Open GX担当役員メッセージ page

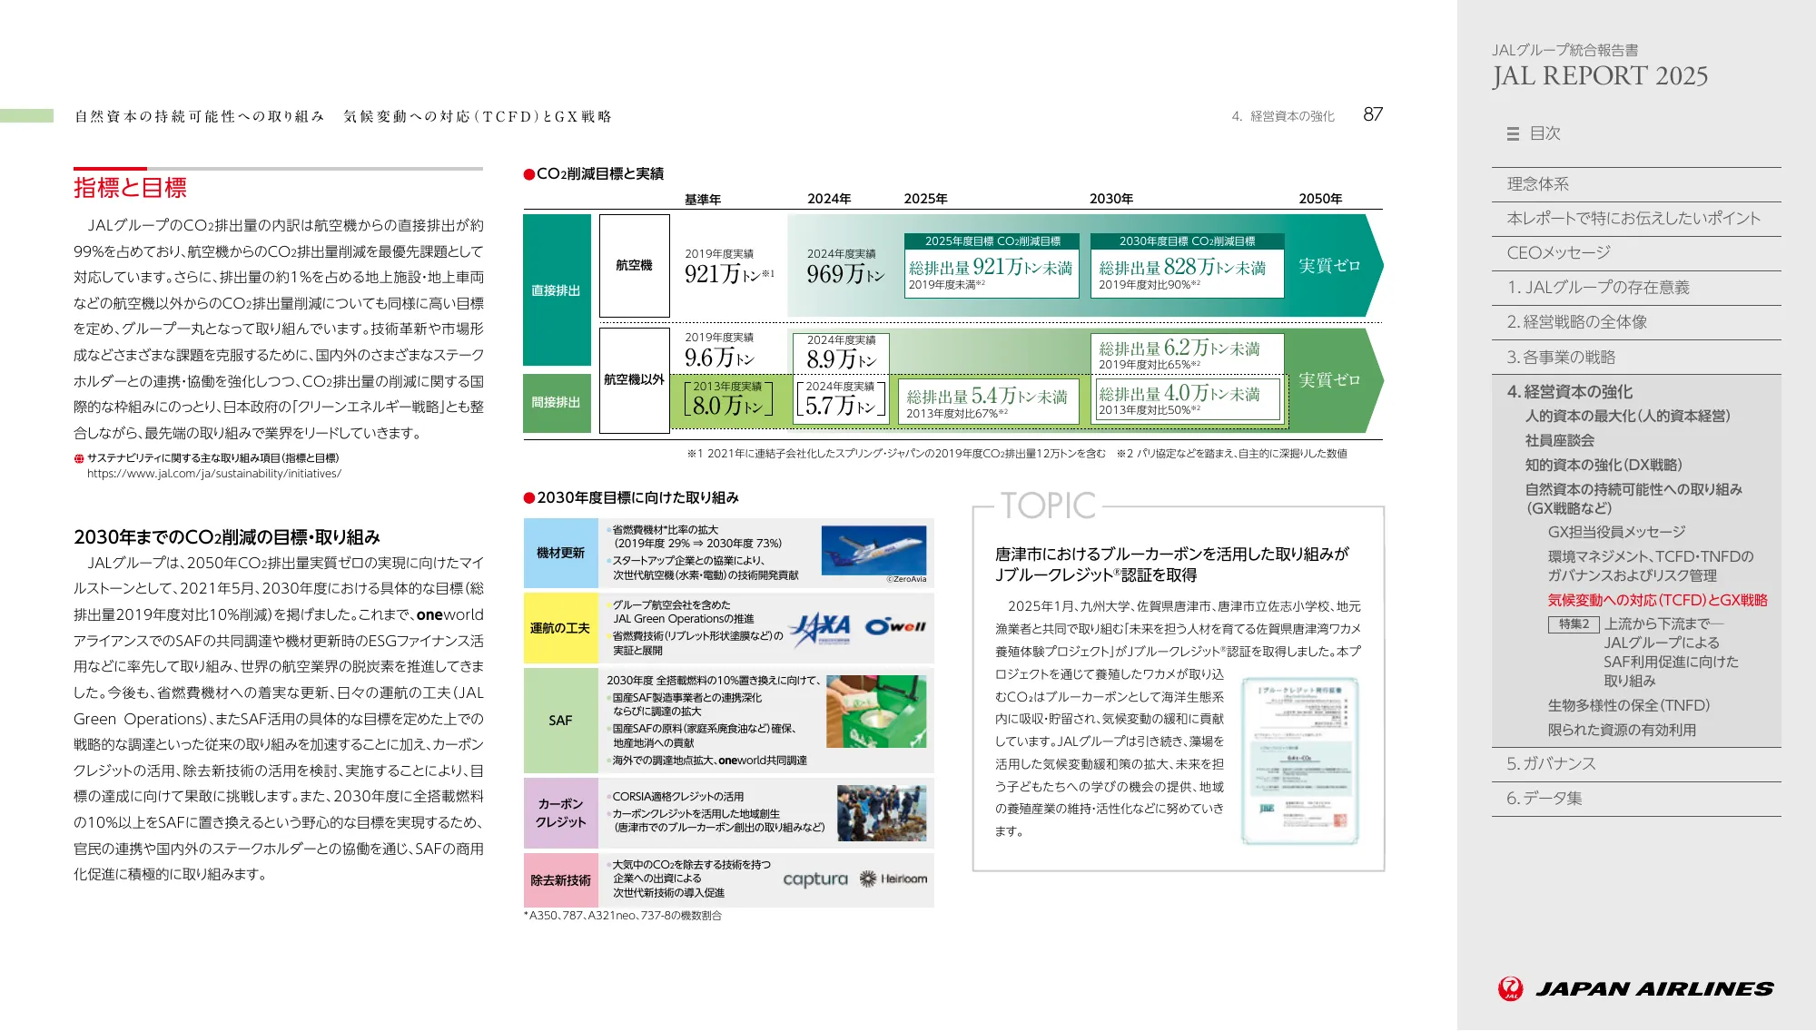tap(1616, 533)
